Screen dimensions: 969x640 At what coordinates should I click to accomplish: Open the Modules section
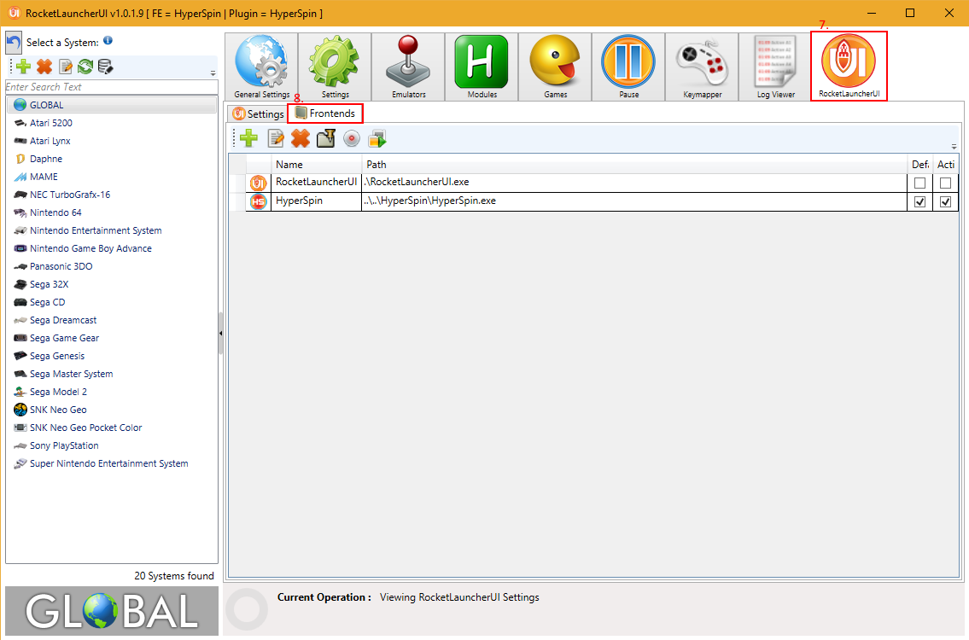pos(482,67)
